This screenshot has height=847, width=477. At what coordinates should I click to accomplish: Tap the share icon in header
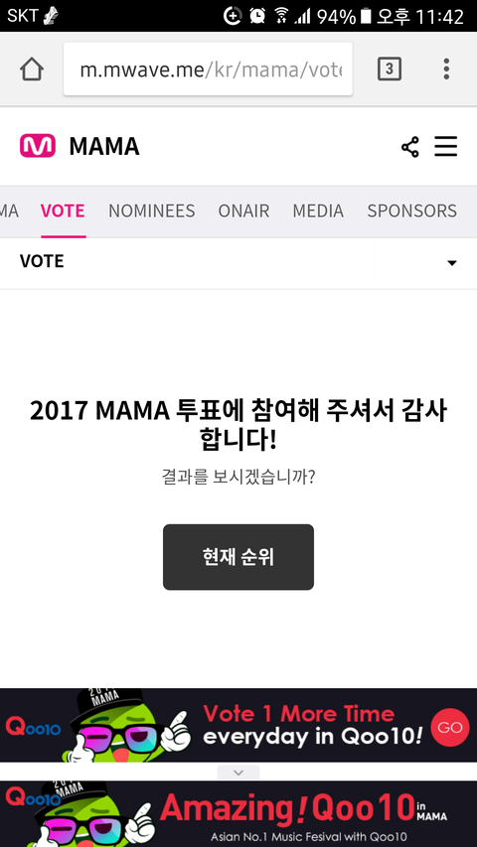(410, 146)
